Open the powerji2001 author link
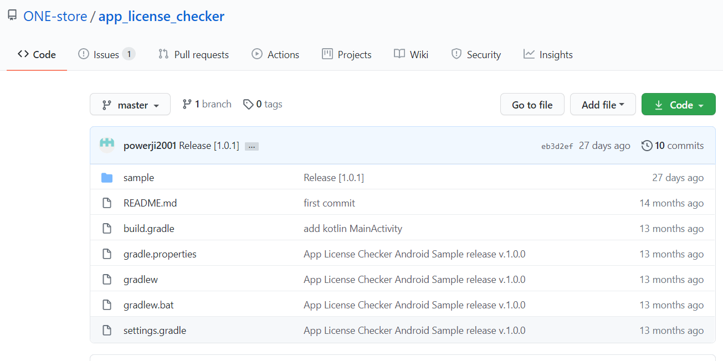The height and width of the screenshot is (361, 723). [150, 146]
